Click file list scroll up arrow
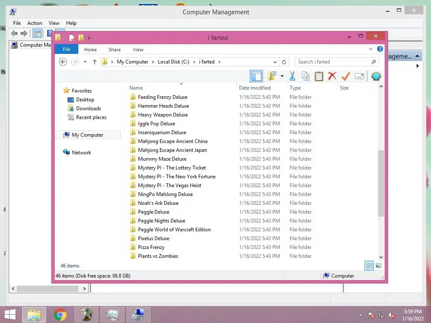The image size is (431, 323). click(381, 87)
